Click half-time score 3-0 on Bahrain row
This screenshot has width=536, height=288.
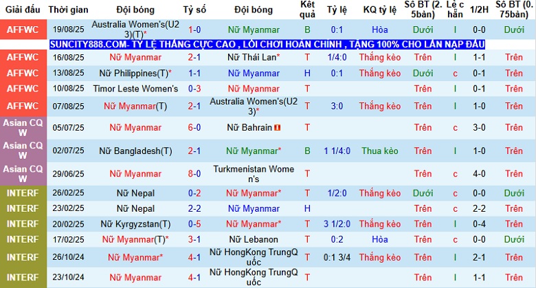(x=479, y=128)
